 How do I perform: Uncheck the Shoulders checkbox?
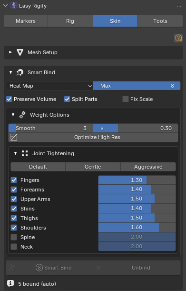tap(14, 228)
